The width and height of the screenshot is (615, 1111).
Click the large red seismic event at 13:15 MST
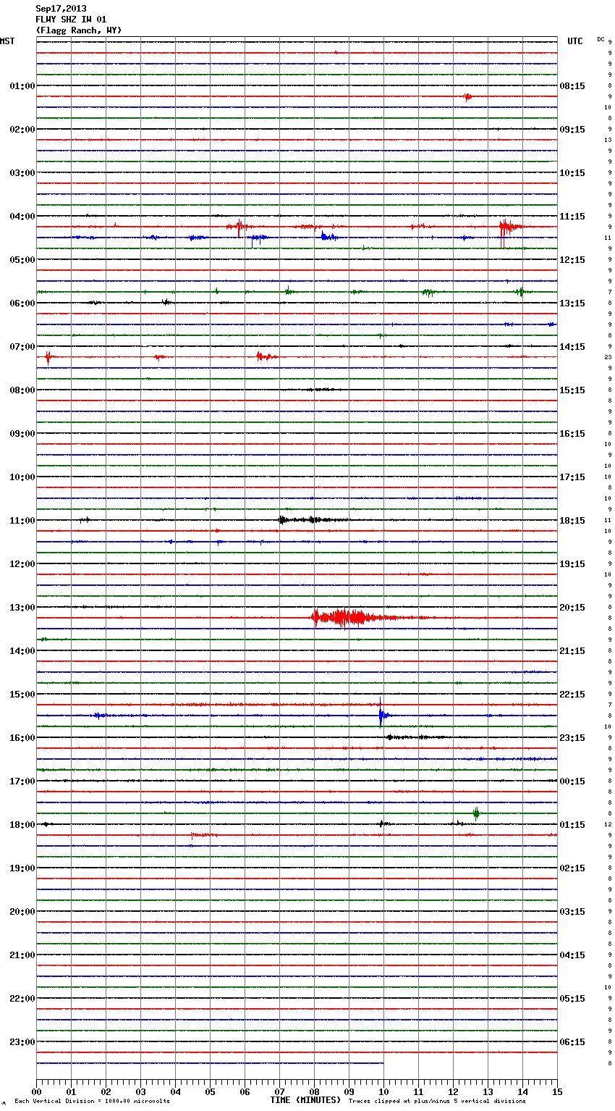tap(346, 618)
